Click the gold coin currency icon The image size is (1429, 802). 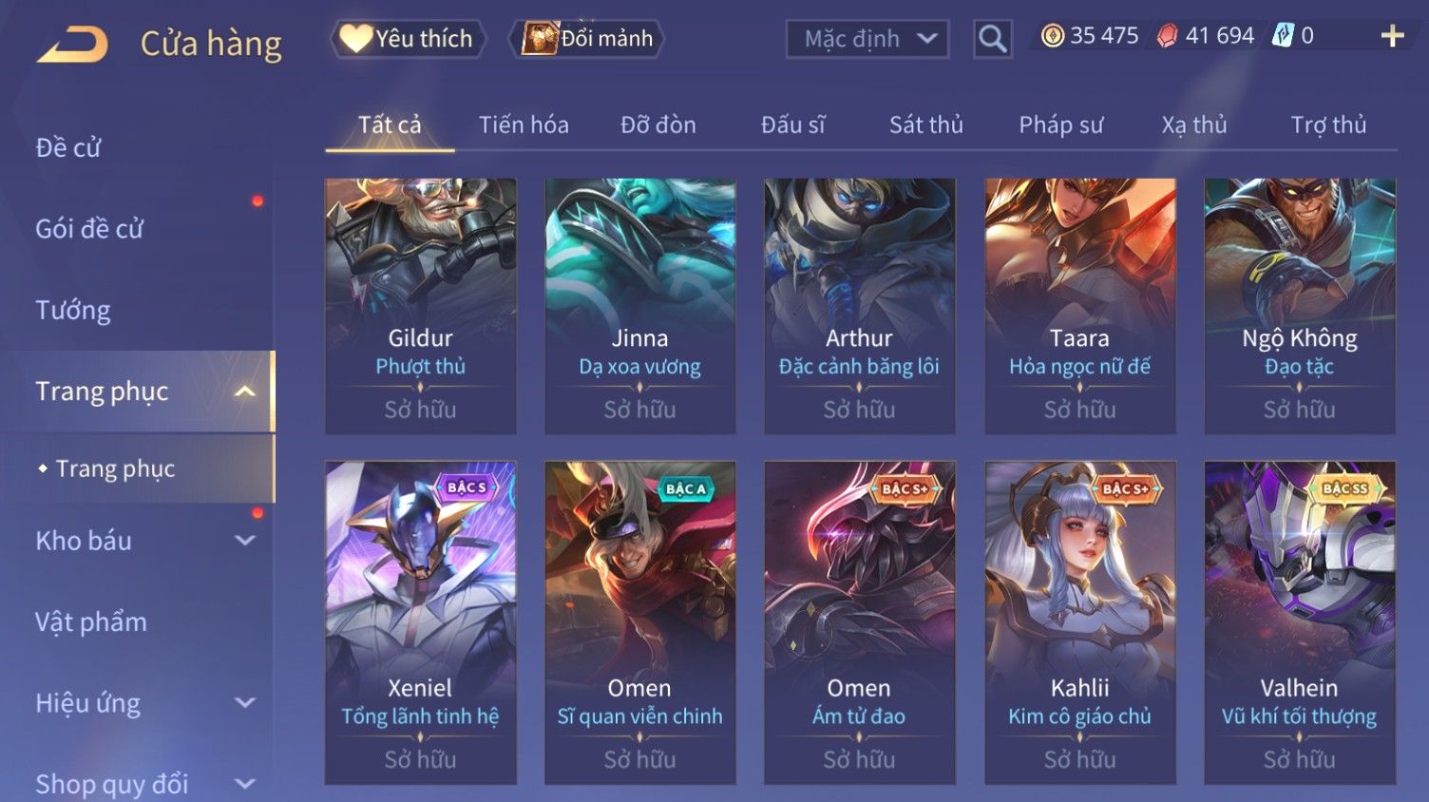coord(1052,36)
